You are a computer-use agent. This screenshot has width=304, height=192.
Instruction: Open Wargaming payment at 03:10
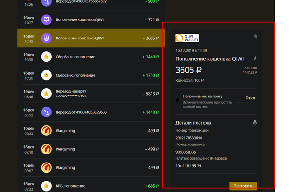click(91, 149)
